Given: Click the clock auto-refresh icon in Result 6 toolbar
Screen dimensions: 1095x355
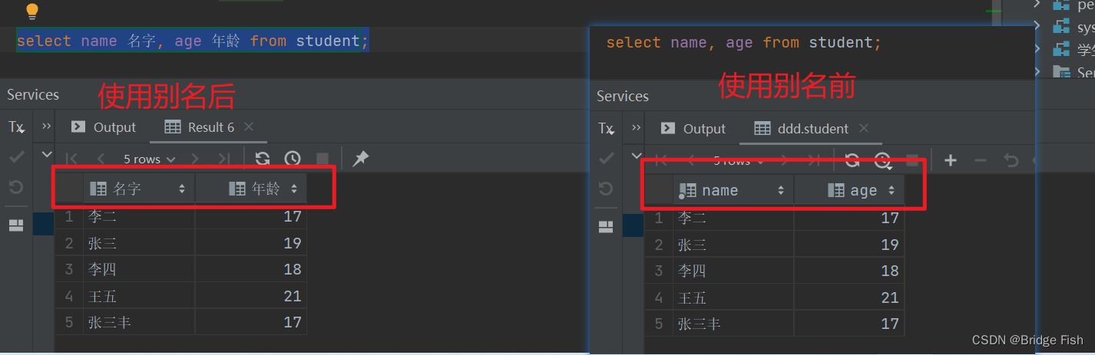Looking at the screenshot, I should (293, 159).
